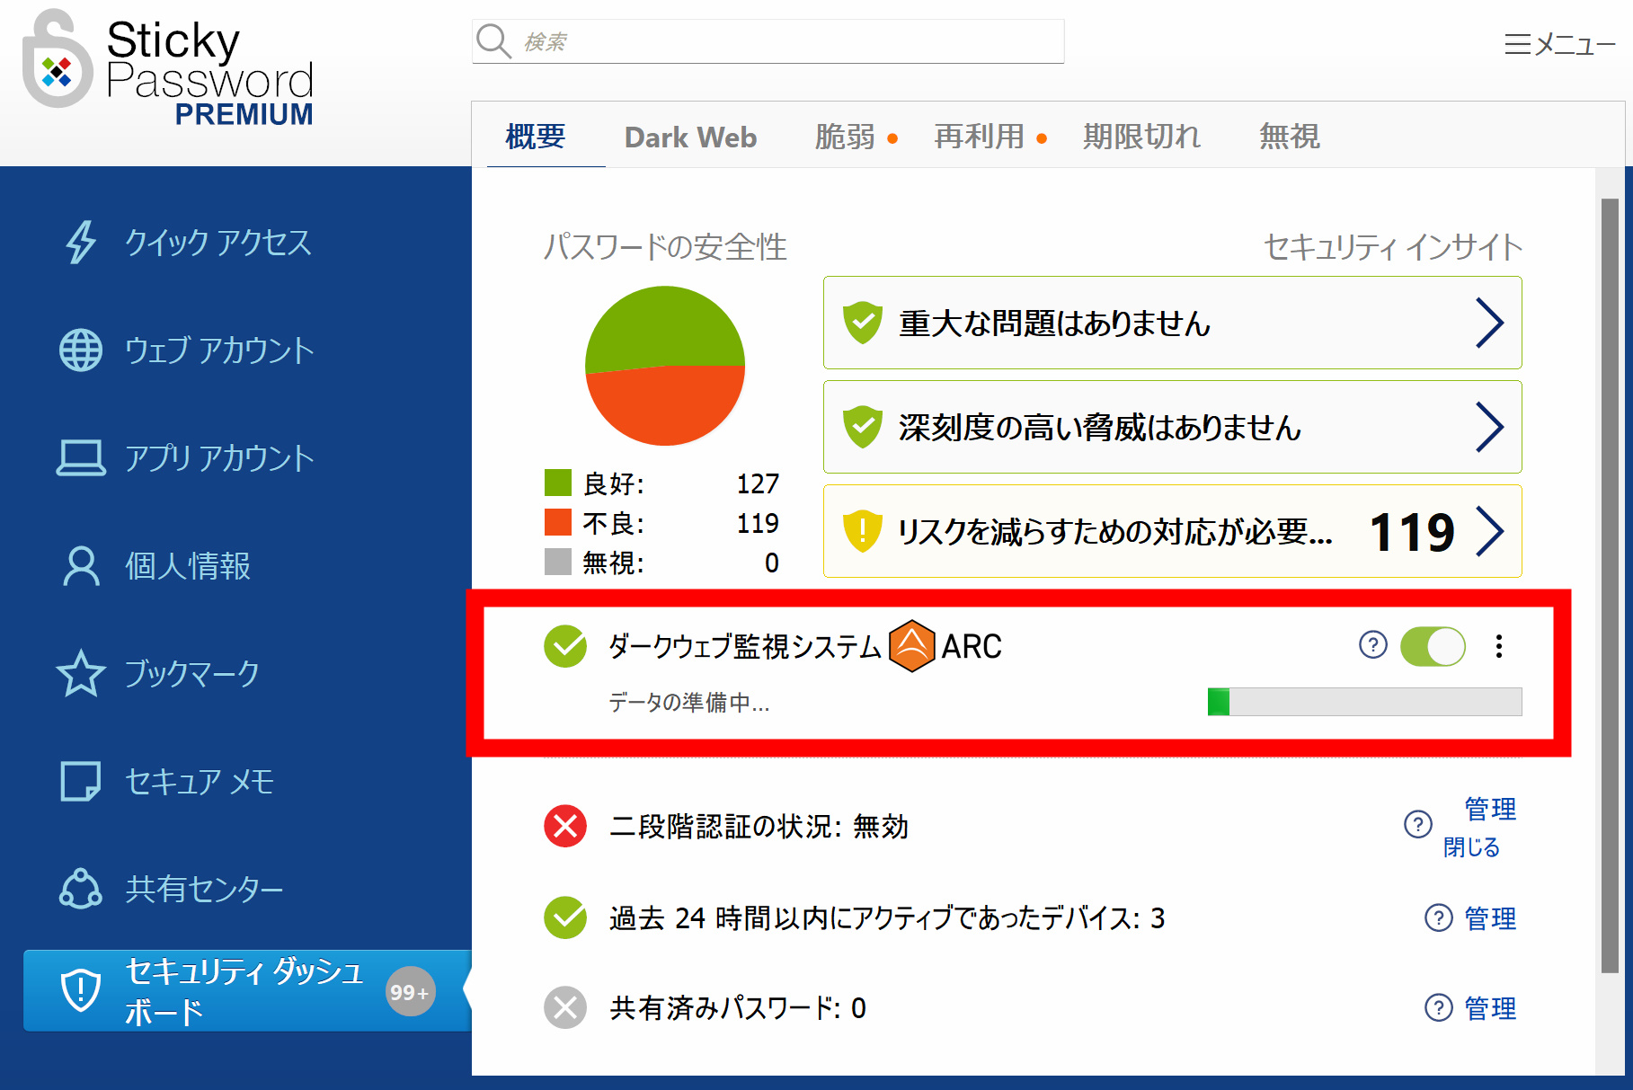The height and width of the screenshot is (1090, 1633).
Task: Expand the 深刻度の高い脅威はありません insight row
Action: 1488,428
